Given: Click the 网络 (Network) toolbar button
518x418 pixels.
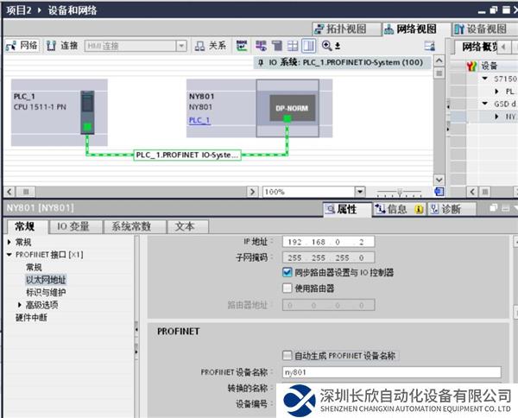Looking at the screenshot, I should [22, 46].
